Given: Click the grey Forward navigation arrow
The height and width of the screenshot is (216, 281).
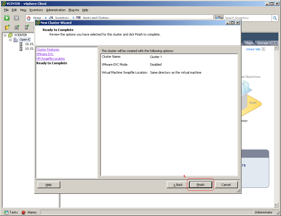Looking at the screenshot, I should click(x=16, y=18).
